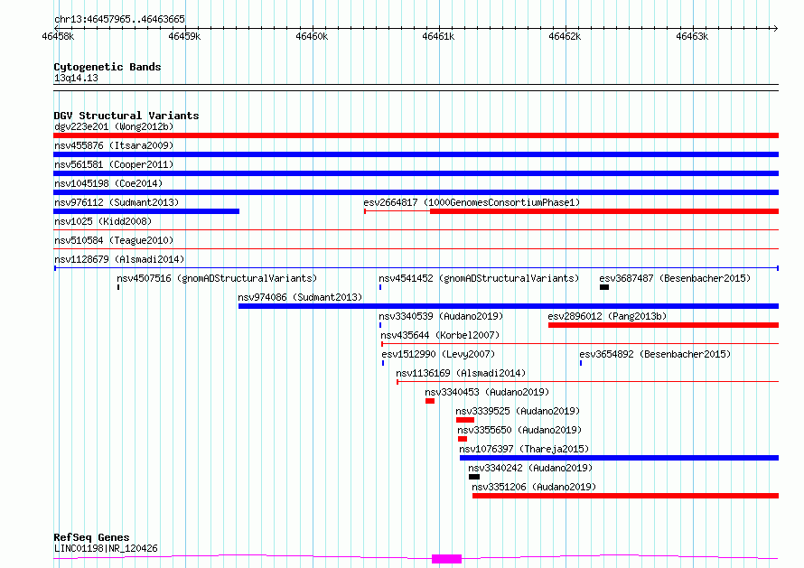804x568 pixels.
Task: Select nsv3340539 (Audano2019) label
Action: click(x=441, y=316)
